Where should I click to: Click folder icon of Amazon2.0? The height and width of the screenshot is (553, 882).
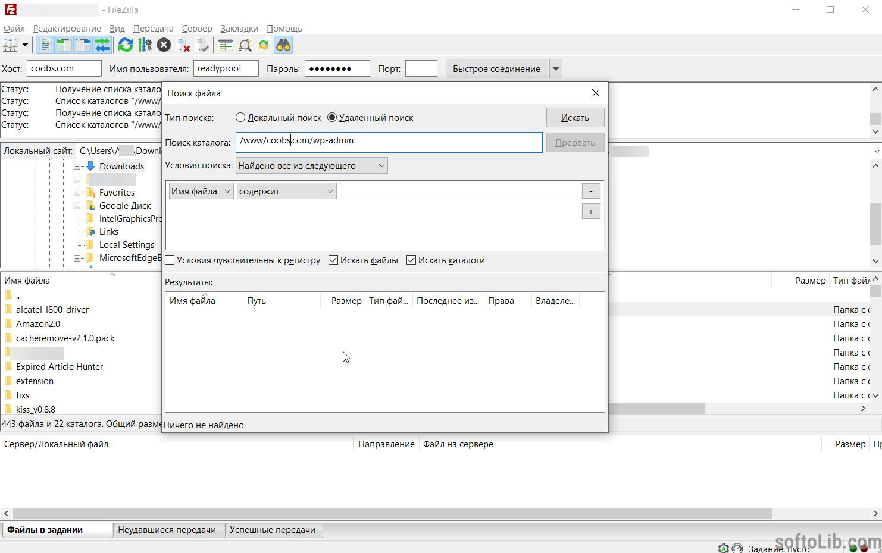pyautogui.click(x=8, y=324)
